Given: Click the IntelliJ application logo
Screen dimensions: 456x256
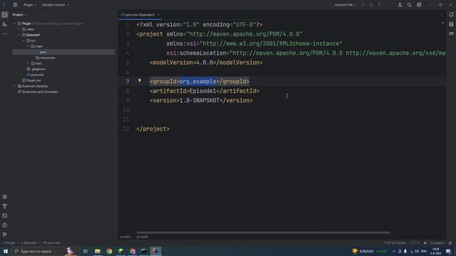Looking at the screenshot, I should pos(5,5).
